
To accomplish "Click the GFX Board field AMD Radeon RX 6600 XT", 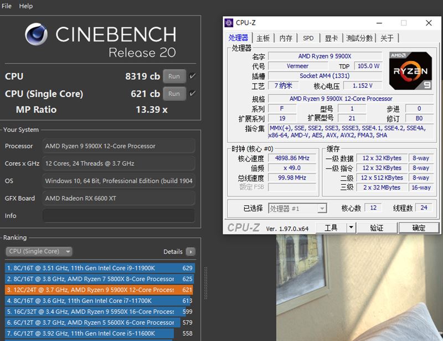I will [x=119, y=198].
